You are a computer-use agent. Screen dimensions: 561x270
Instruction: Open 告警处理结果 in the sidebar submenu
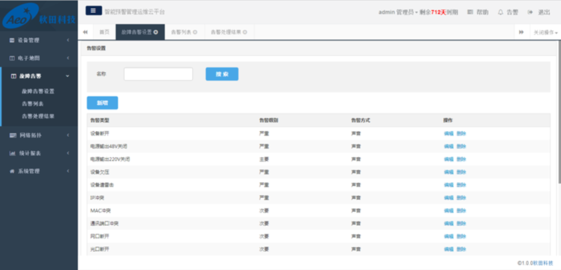tap(38, 116)
